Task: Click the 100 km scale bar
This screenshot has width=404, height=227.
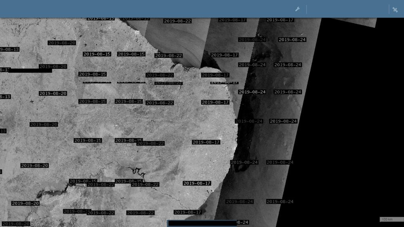Action: coord(391,219)
